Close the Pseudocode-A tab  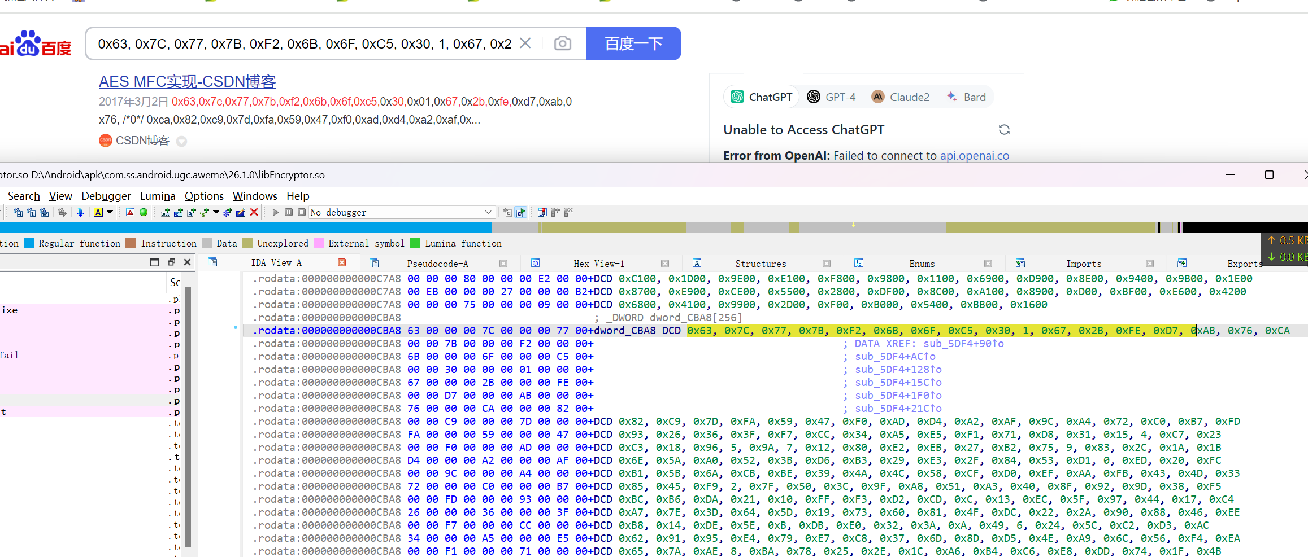click(x=503, y=264)
